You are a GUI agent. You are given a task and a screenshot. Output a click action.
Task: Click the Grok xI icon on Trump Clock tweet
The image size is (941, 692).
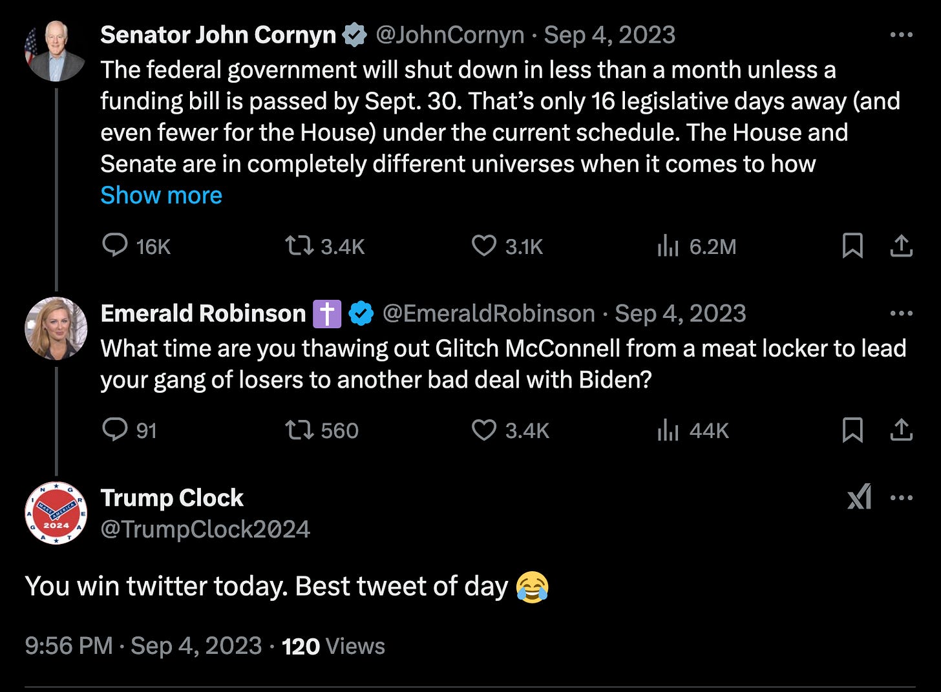[860, 498]
